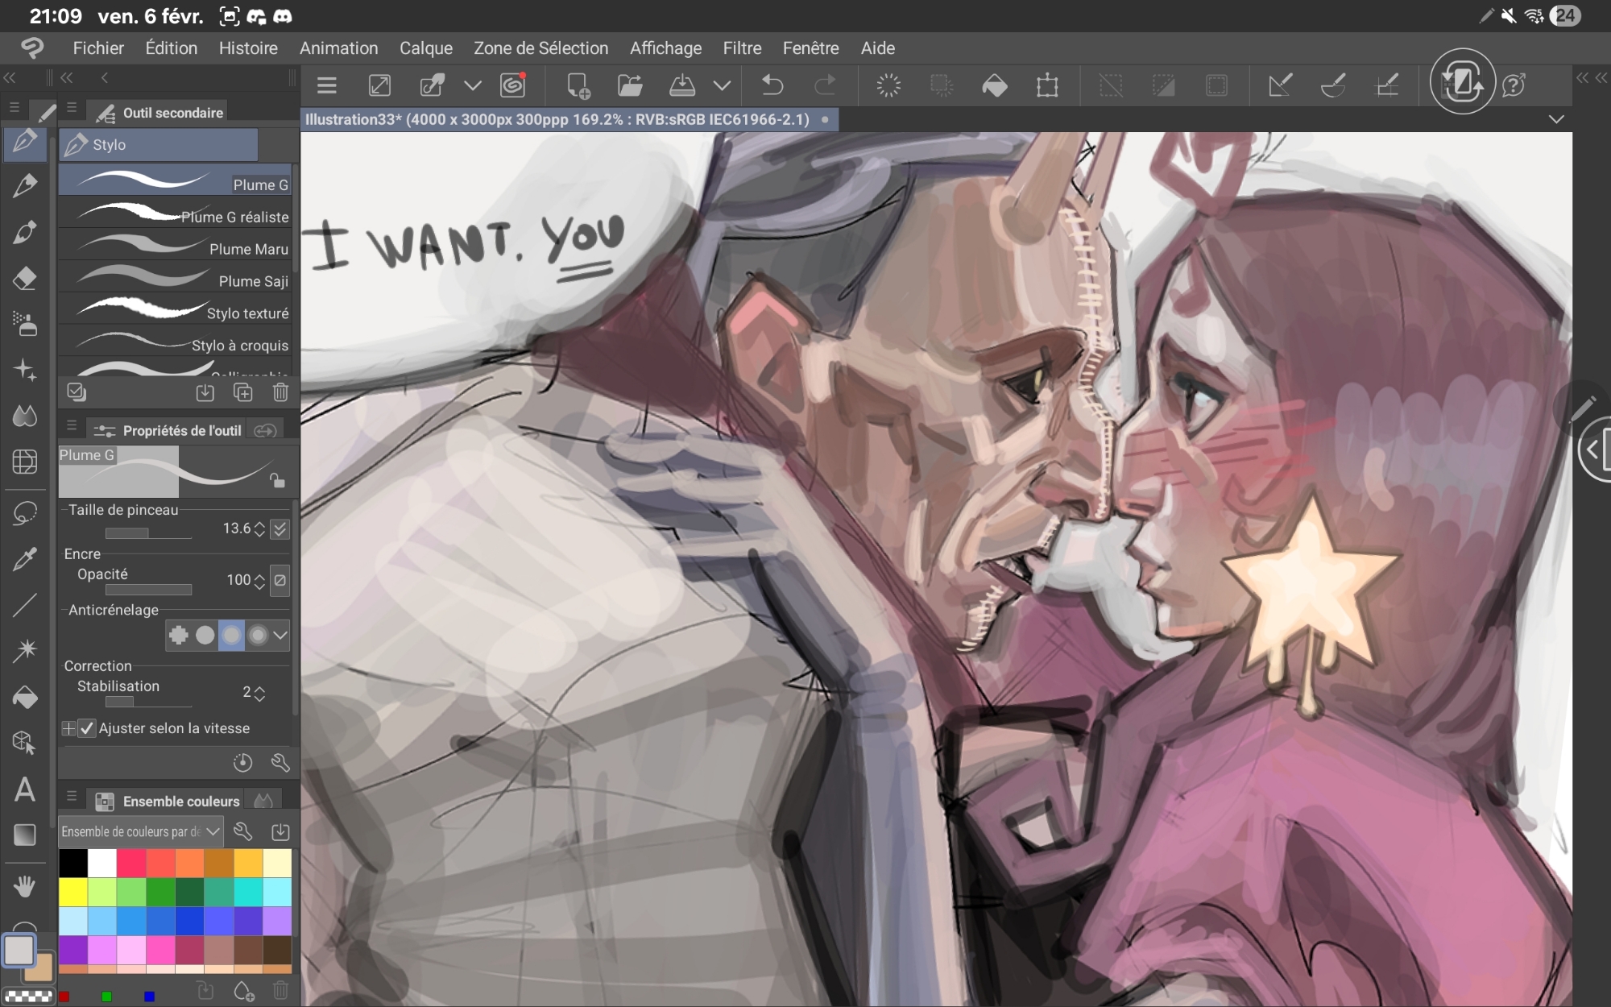Toggle Ajuster selon la vitesse checkbox
Screen dimensions: 1611x1007
pyautogui.click(x=87, y=728)
